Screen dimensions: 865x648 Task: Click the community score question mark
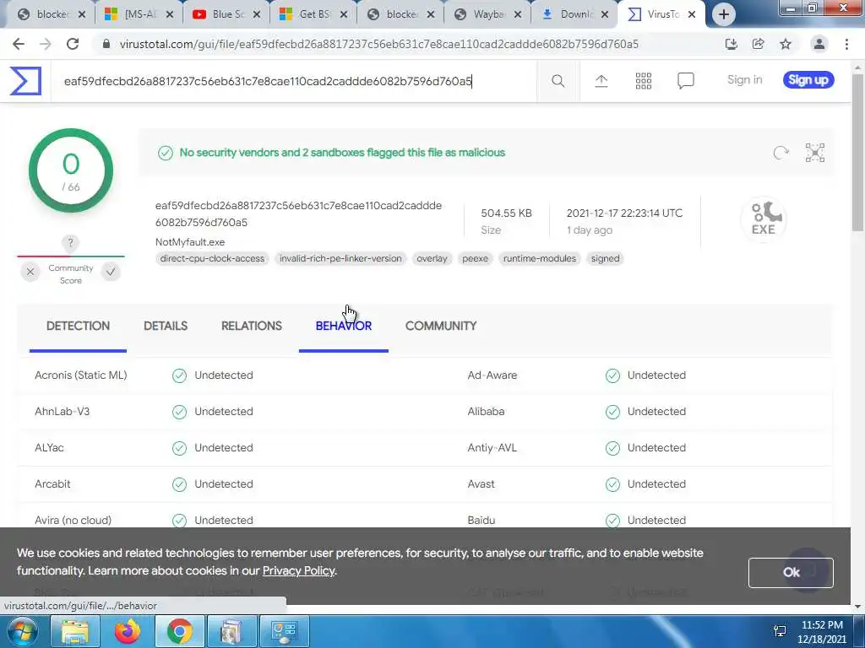pyautogui.click(x=70, y=242)
